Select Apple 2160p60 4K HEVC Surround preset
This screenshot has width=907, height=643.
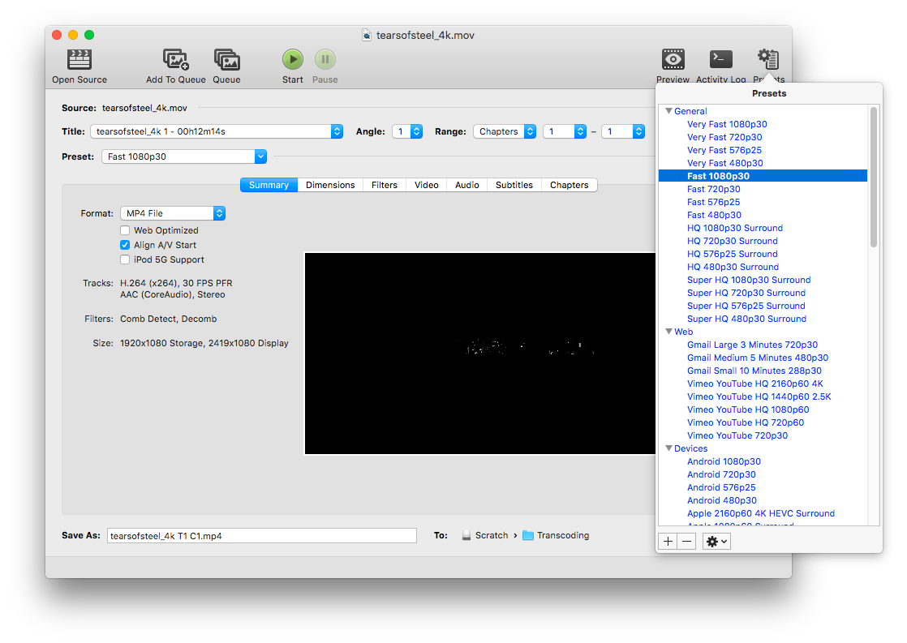(x=761, y=513)
